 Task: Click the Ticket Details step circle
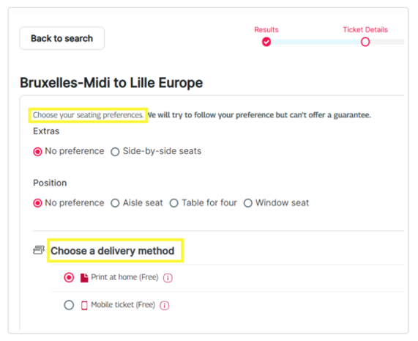pos(365,42)
